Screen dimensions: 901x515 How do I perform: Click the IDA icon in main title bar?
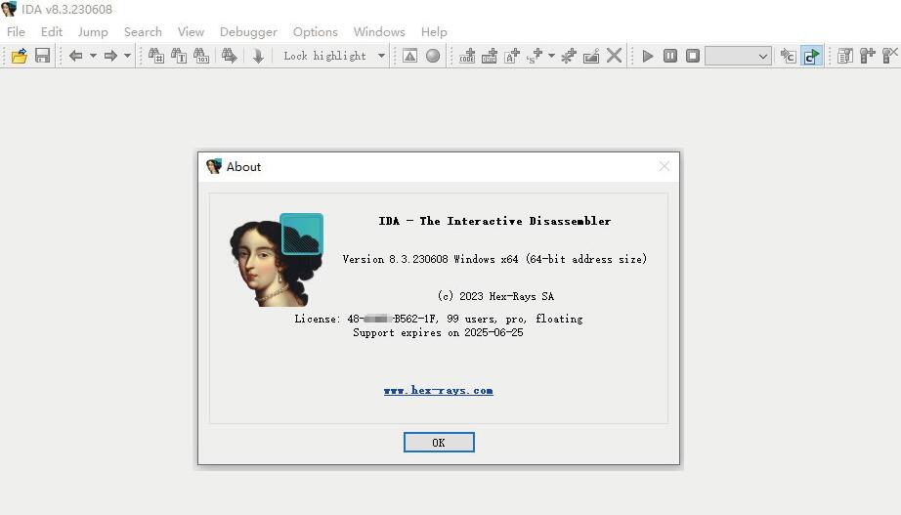[x=9, y=9]
